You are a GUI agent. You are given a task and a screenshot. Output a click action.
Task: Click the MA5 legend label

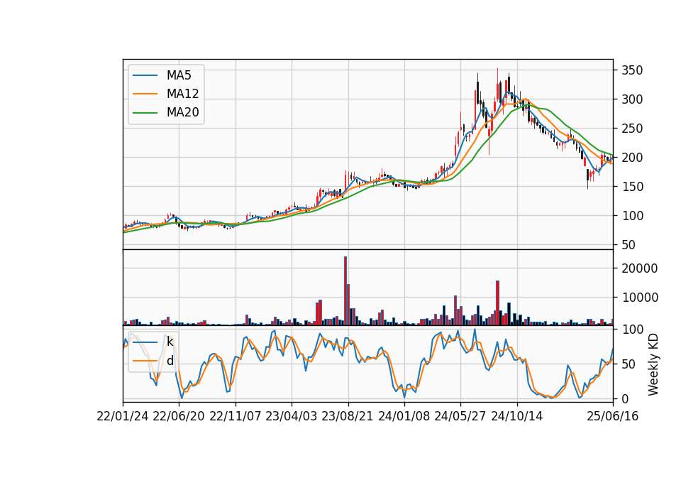pos(179,75)
